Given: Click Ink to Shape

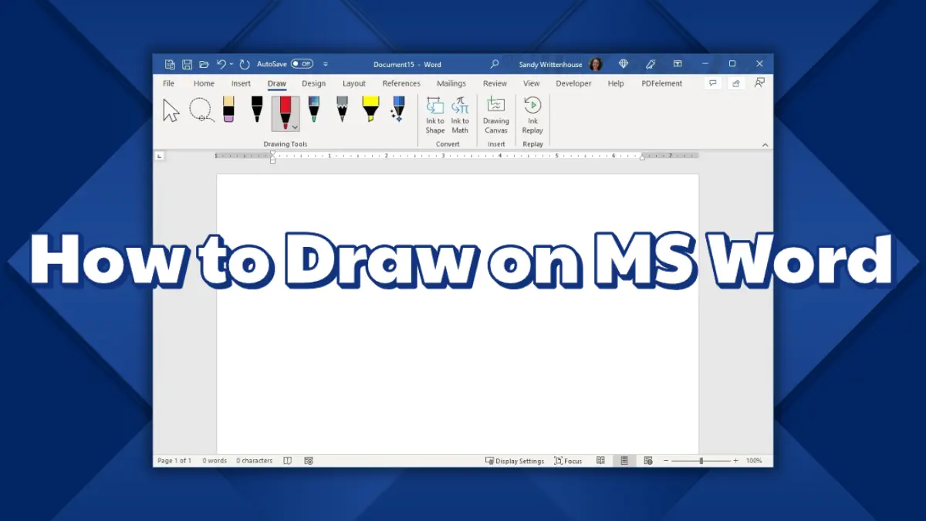Looking at the screenshot, I should pyautogui.click(x=435, y=115).
